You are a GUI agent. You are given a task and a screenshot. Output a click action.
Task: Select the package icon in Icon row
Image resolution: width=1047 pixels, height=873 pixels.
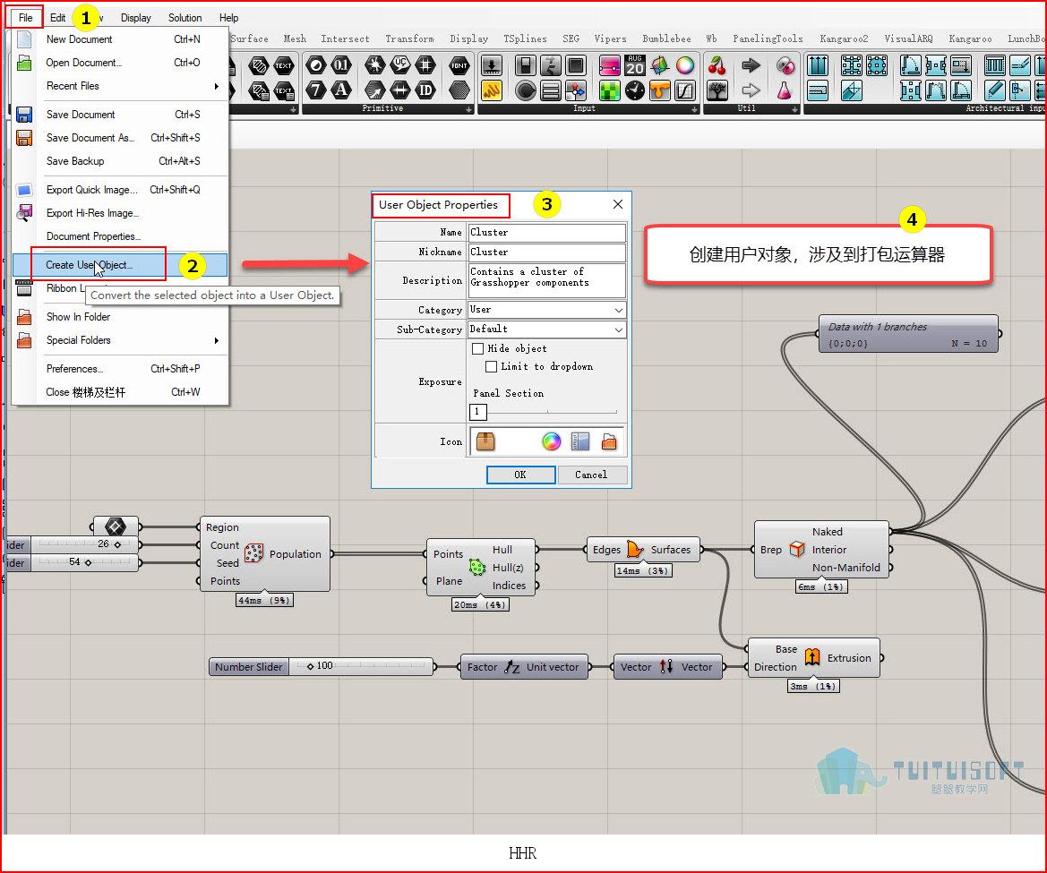485,441
